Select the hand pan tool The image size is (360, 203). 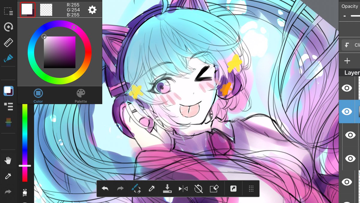(x=8, y=160)
